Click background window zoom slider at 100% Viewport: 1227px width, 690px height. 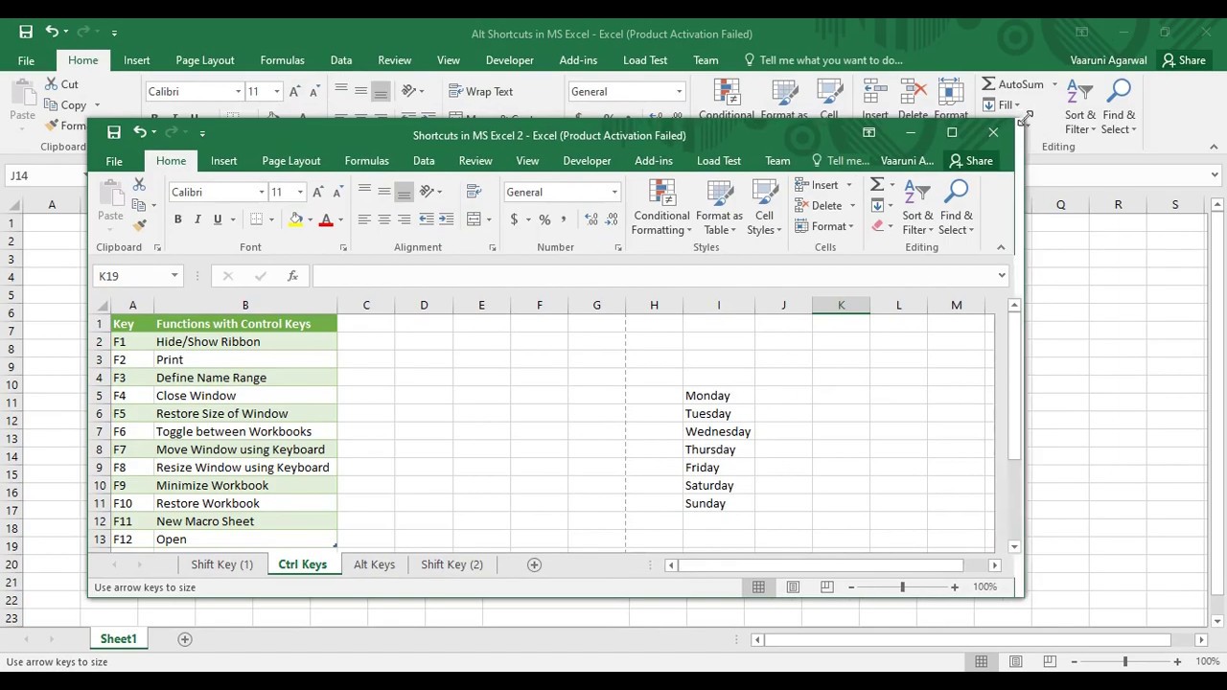(x=1125, y=661)
